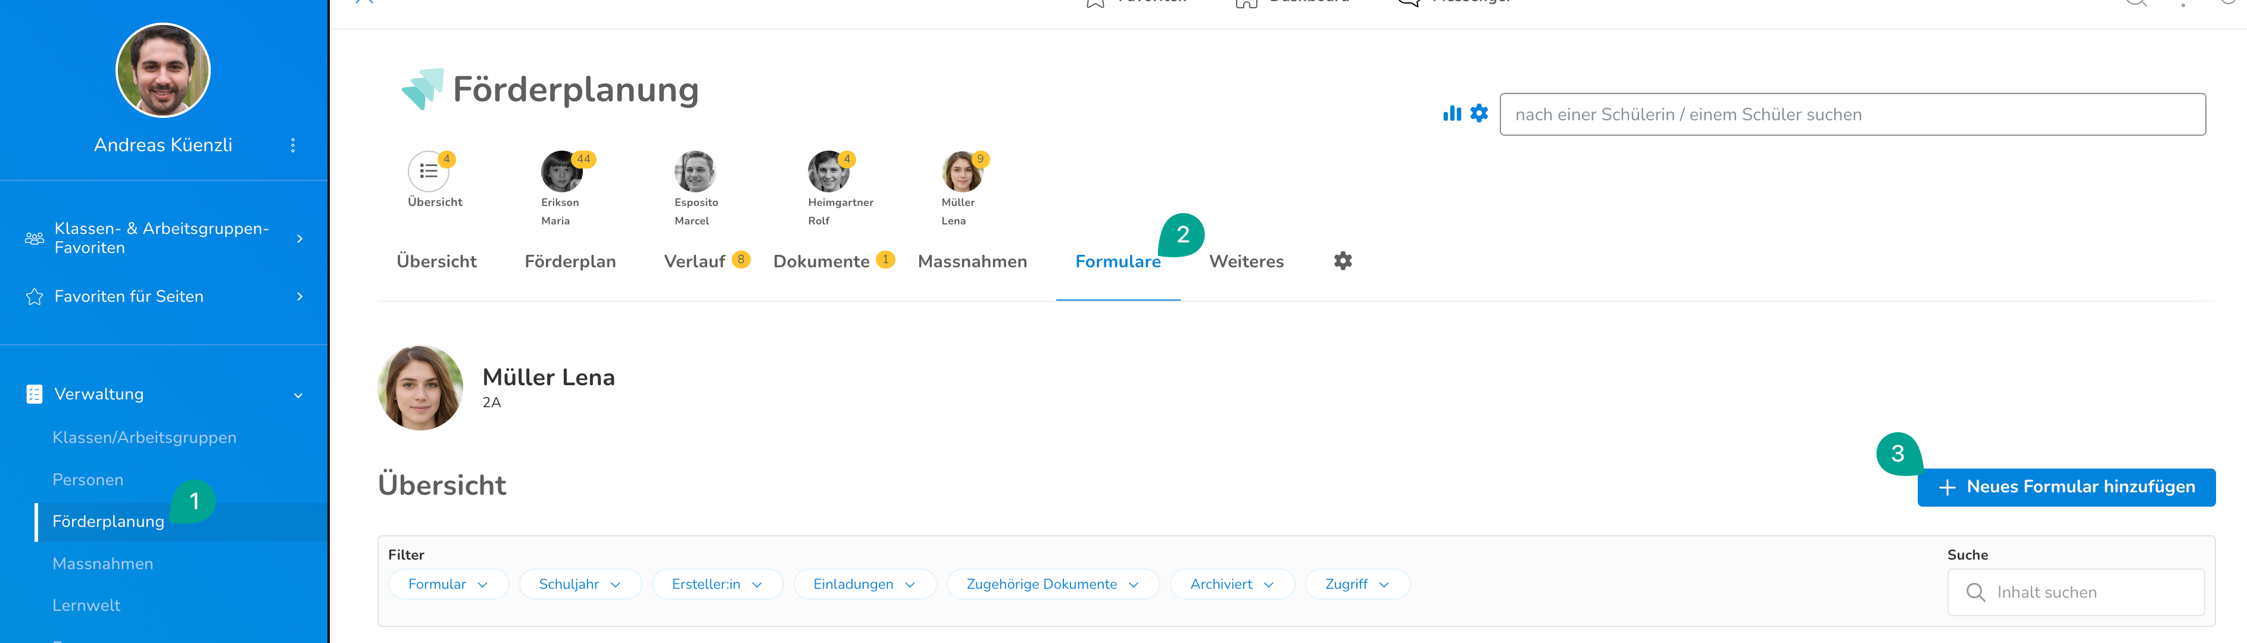
Task: Open Massnahmen in the sidebar
Action: pyautogui.click(x=103, y=564)
